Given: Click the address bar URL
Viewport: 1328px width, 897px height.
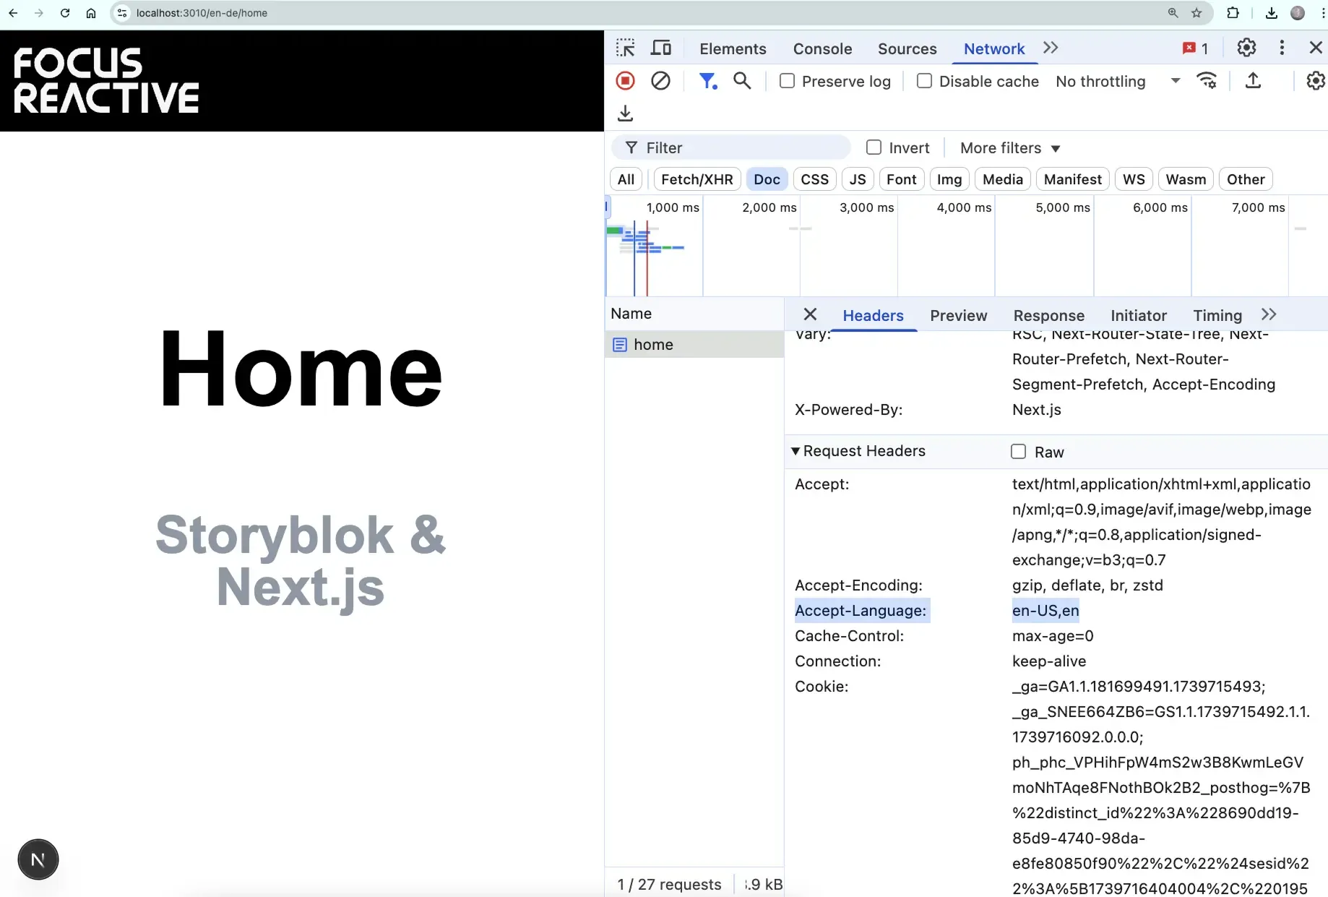Looking at the screenshot, I should 202,13.
